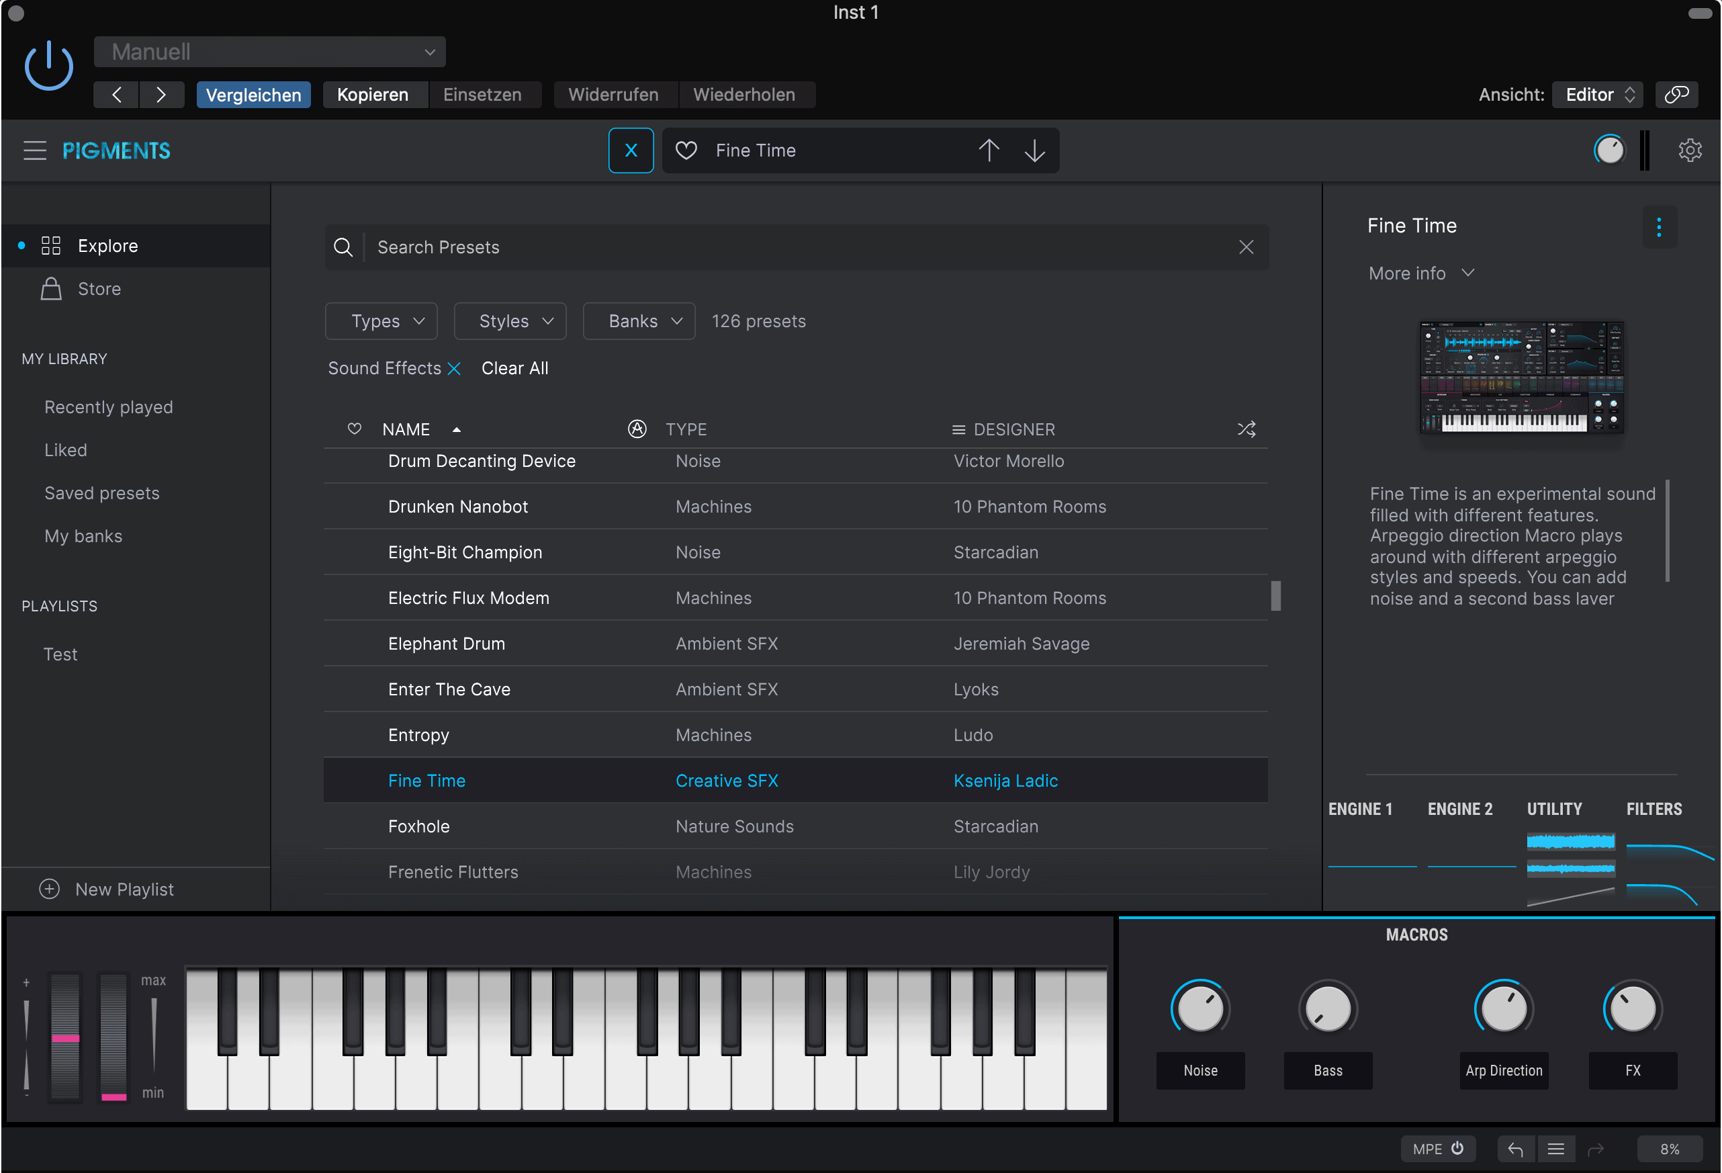The height and width of the screenshot is (1173, 1722).
Task: Sort by liked heart column
Action: [x=354, y=429]
